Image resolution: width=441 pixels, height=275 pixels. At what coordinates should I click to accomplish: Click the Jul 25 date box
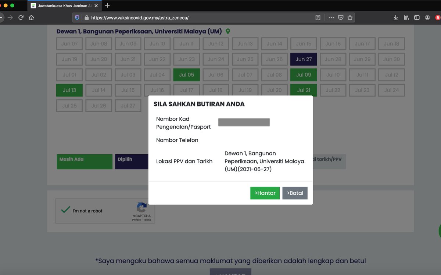[x=69, y=106]
